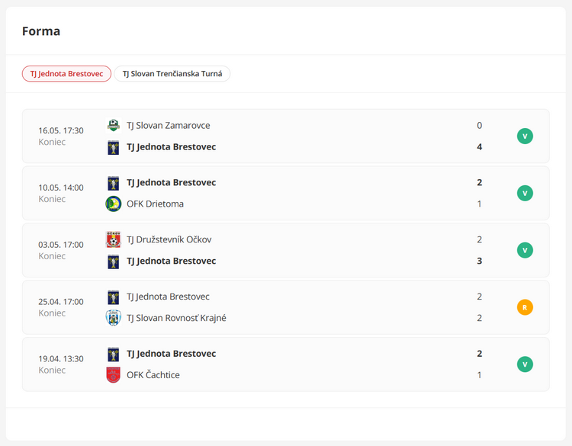Open match dated 03.05. 17:00
Image resolution: width=572 pixels, height=446 pixels.
[x=286, y=250]
